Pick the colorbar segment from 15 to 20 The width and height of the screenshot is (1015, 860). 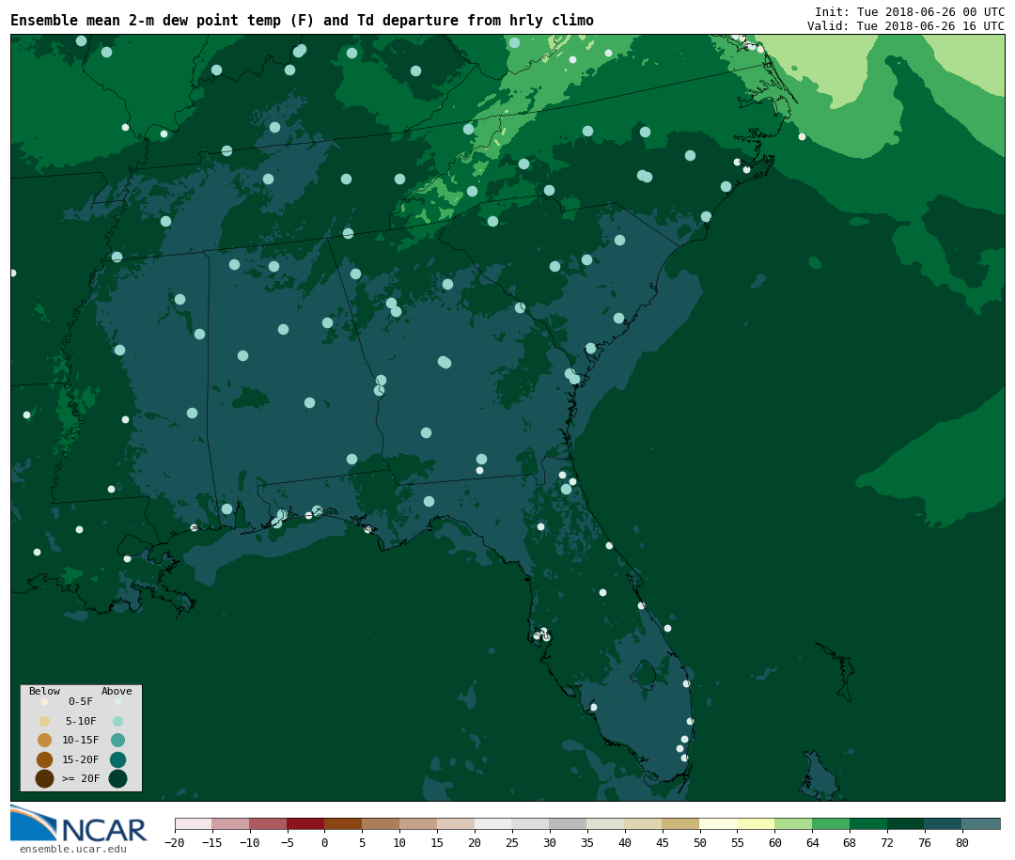click(457, 823)
